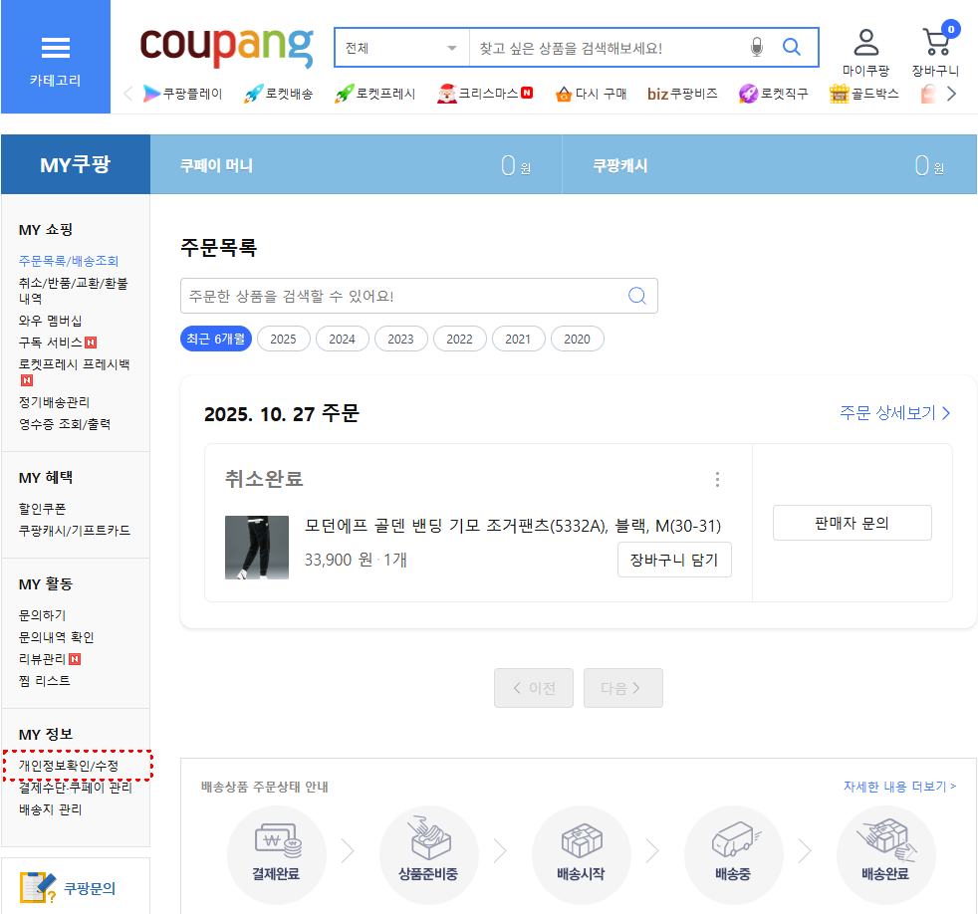Open 로켓프레시 프레시백 sidebar item
The image size is (978, 914).
pos(74,371)
